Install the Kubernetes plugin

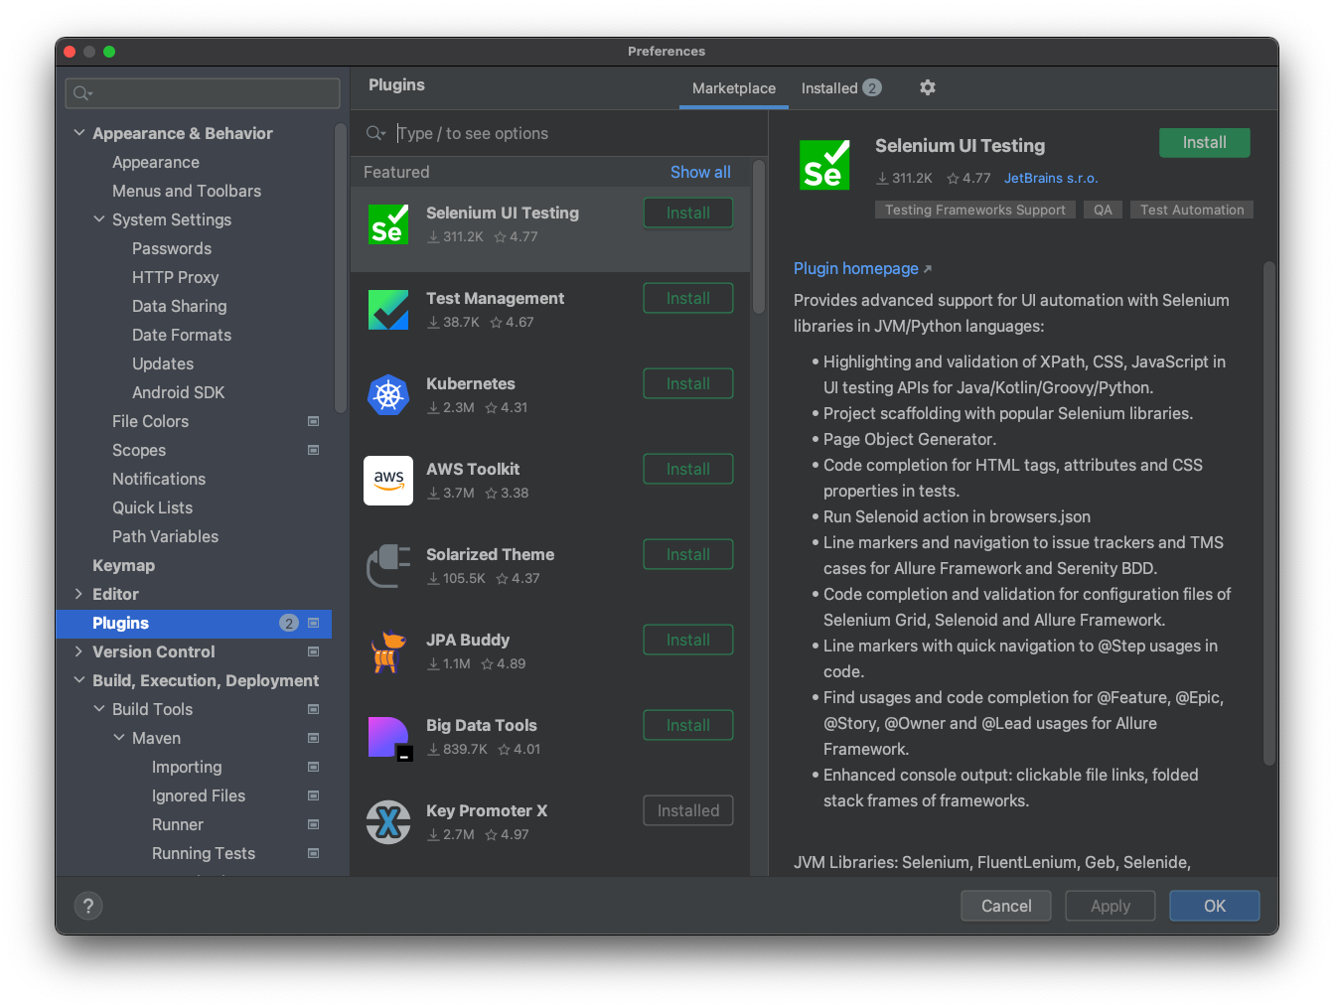coord(688,383)
